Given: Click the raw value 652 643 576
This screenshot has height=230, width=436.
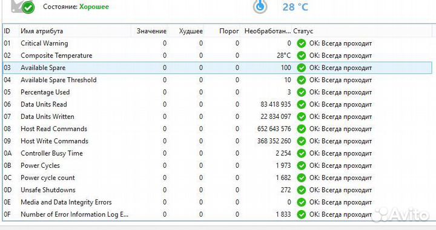Looking at the screenshot, I should [x=274, y=129].
